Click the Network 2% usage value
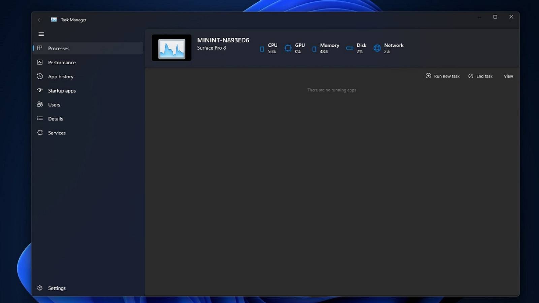The image size is (539, 303). (387, 52)
